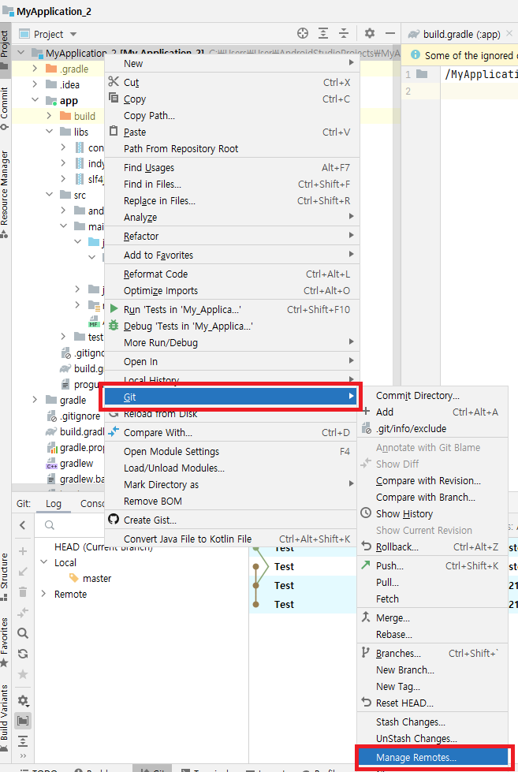Click Manage Remotes... entry
Viewport: 518px width, 772px height.
(434, 757)
